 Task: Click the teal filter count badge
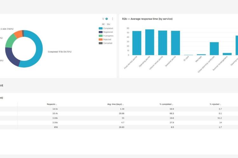pyautogui.click(x=107, y=19)
